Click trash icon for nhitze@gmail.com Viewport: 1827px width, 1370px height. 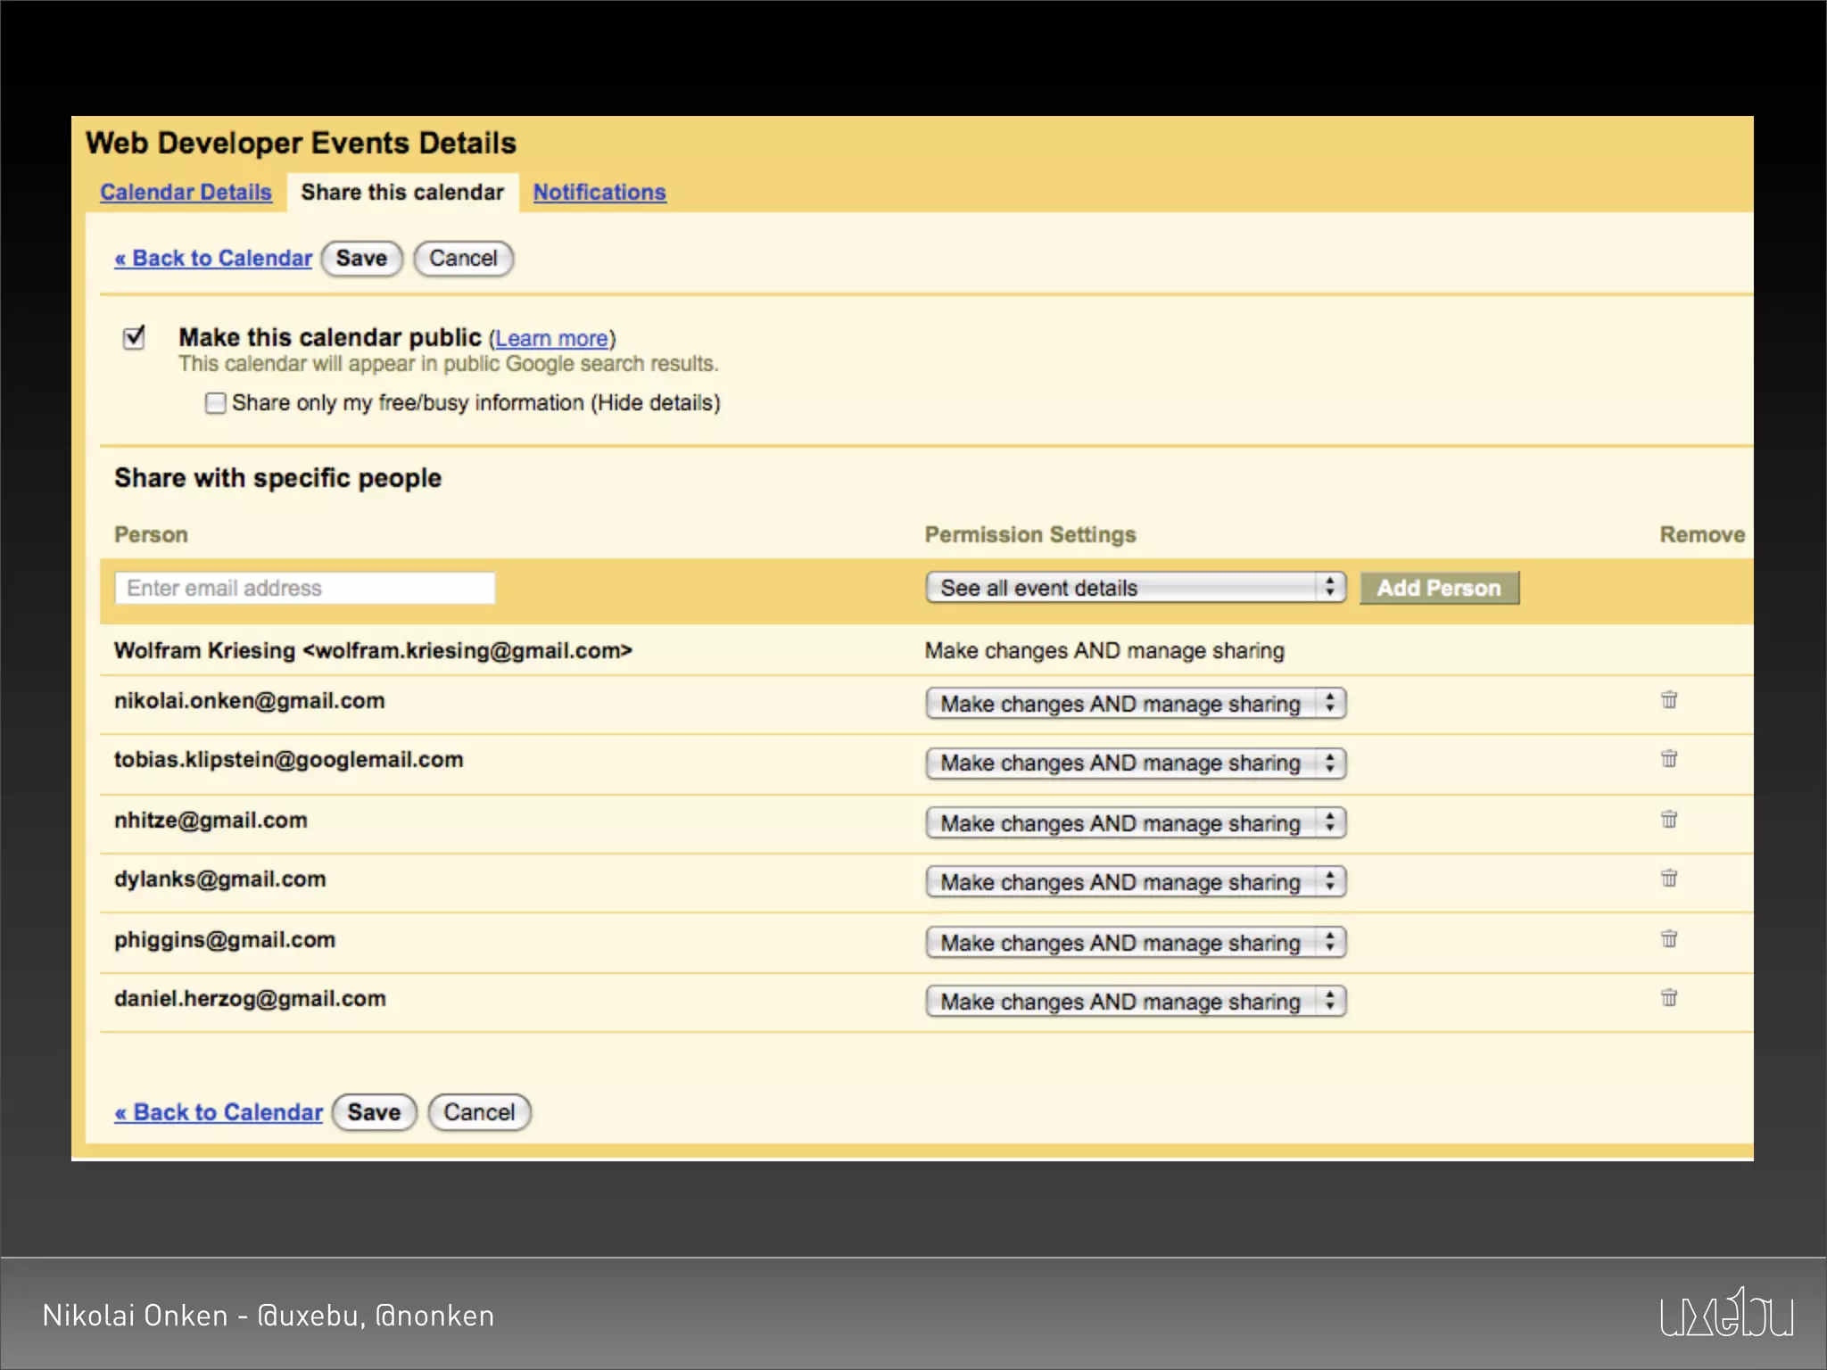[1668, 820]
